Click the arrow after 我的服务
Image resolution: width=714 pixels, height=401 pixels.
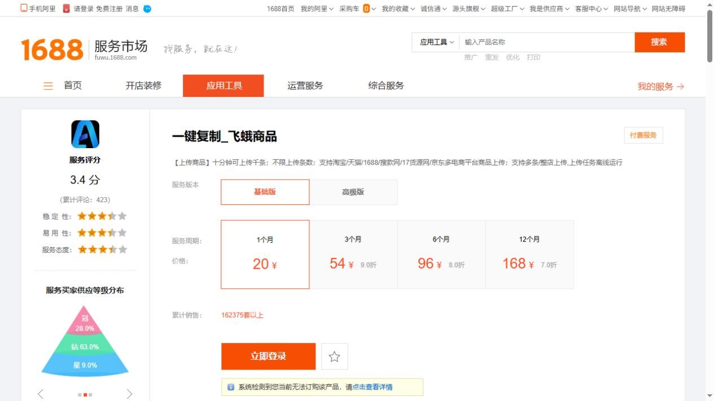click(x=680, y=87)
